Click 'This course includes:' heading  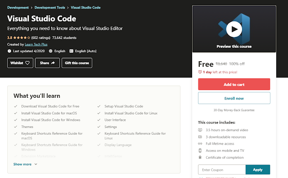click(x=216, y=123)
